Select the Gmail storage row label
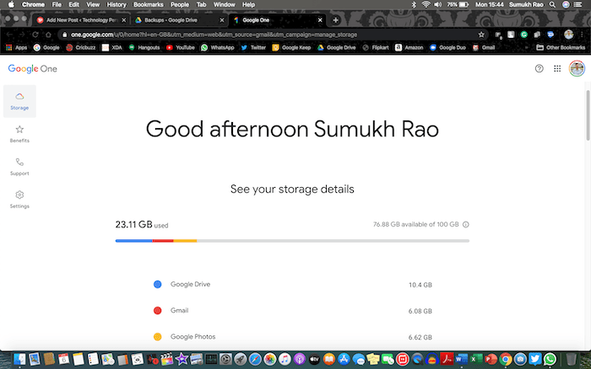This screenshot has height=369, width=591. [179, 311]
